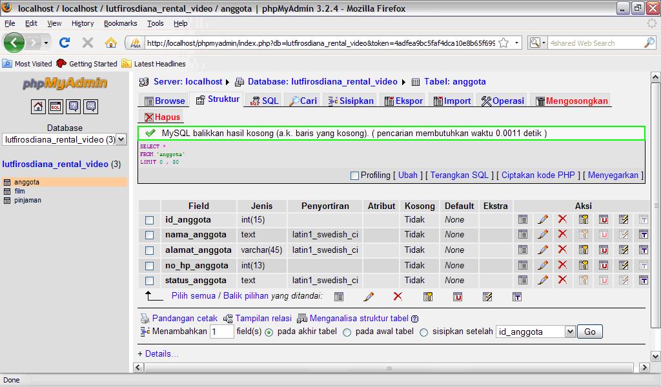
Task: Select 'pada akhir tabel' radio option
Action: (269, 332)
